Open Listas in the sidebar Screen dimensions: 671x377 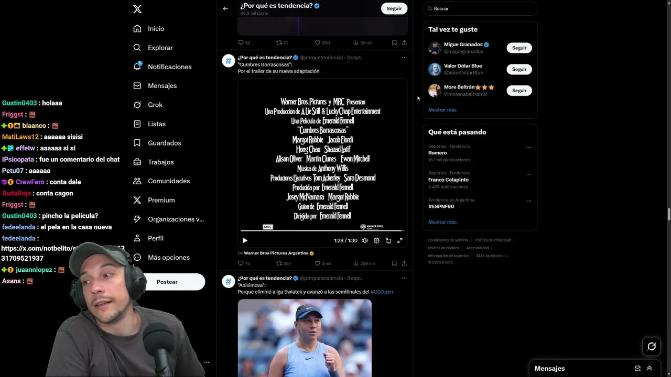(x=149, y=124)
